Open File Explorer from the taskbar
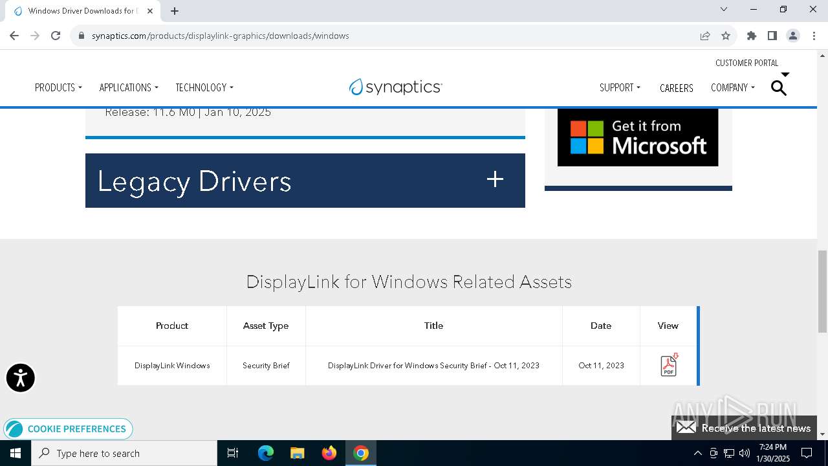 (x=297, y=453)
